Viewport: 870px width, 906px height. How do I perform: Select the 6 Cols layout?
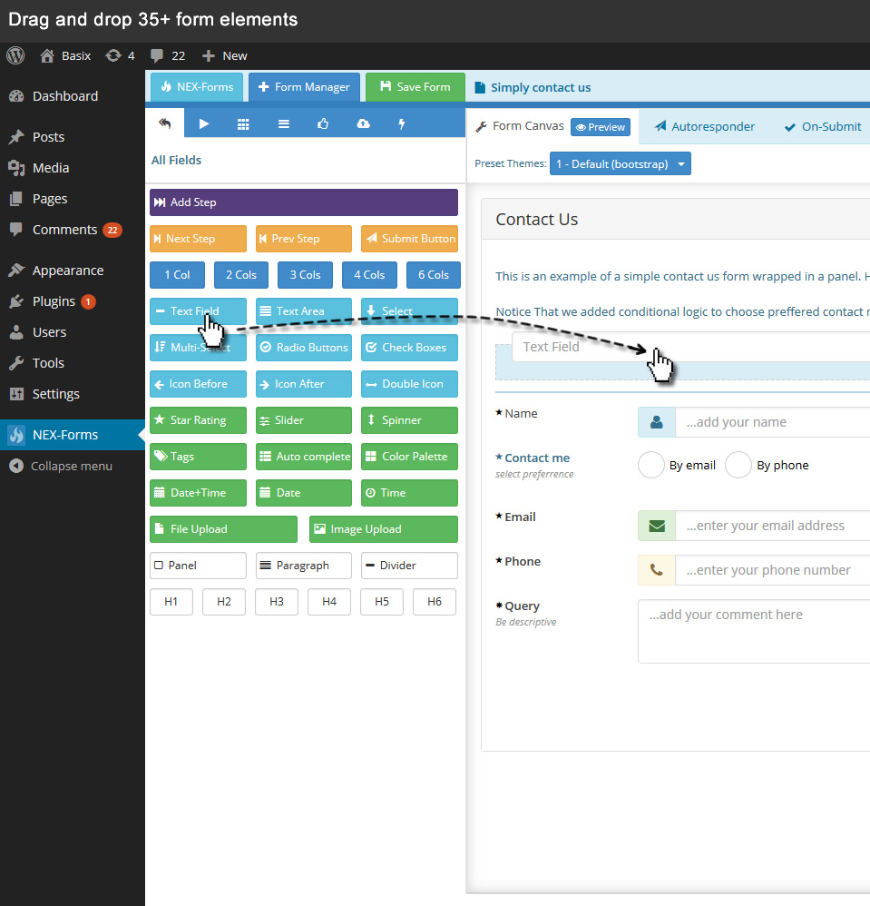coord(434,275)
